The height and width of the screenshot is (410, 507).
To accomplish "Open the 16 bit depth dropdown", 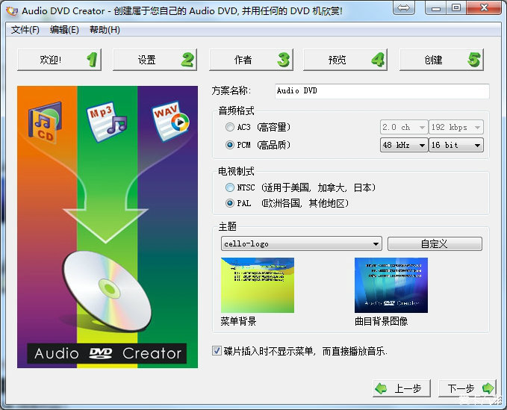I will click(456, 145).
